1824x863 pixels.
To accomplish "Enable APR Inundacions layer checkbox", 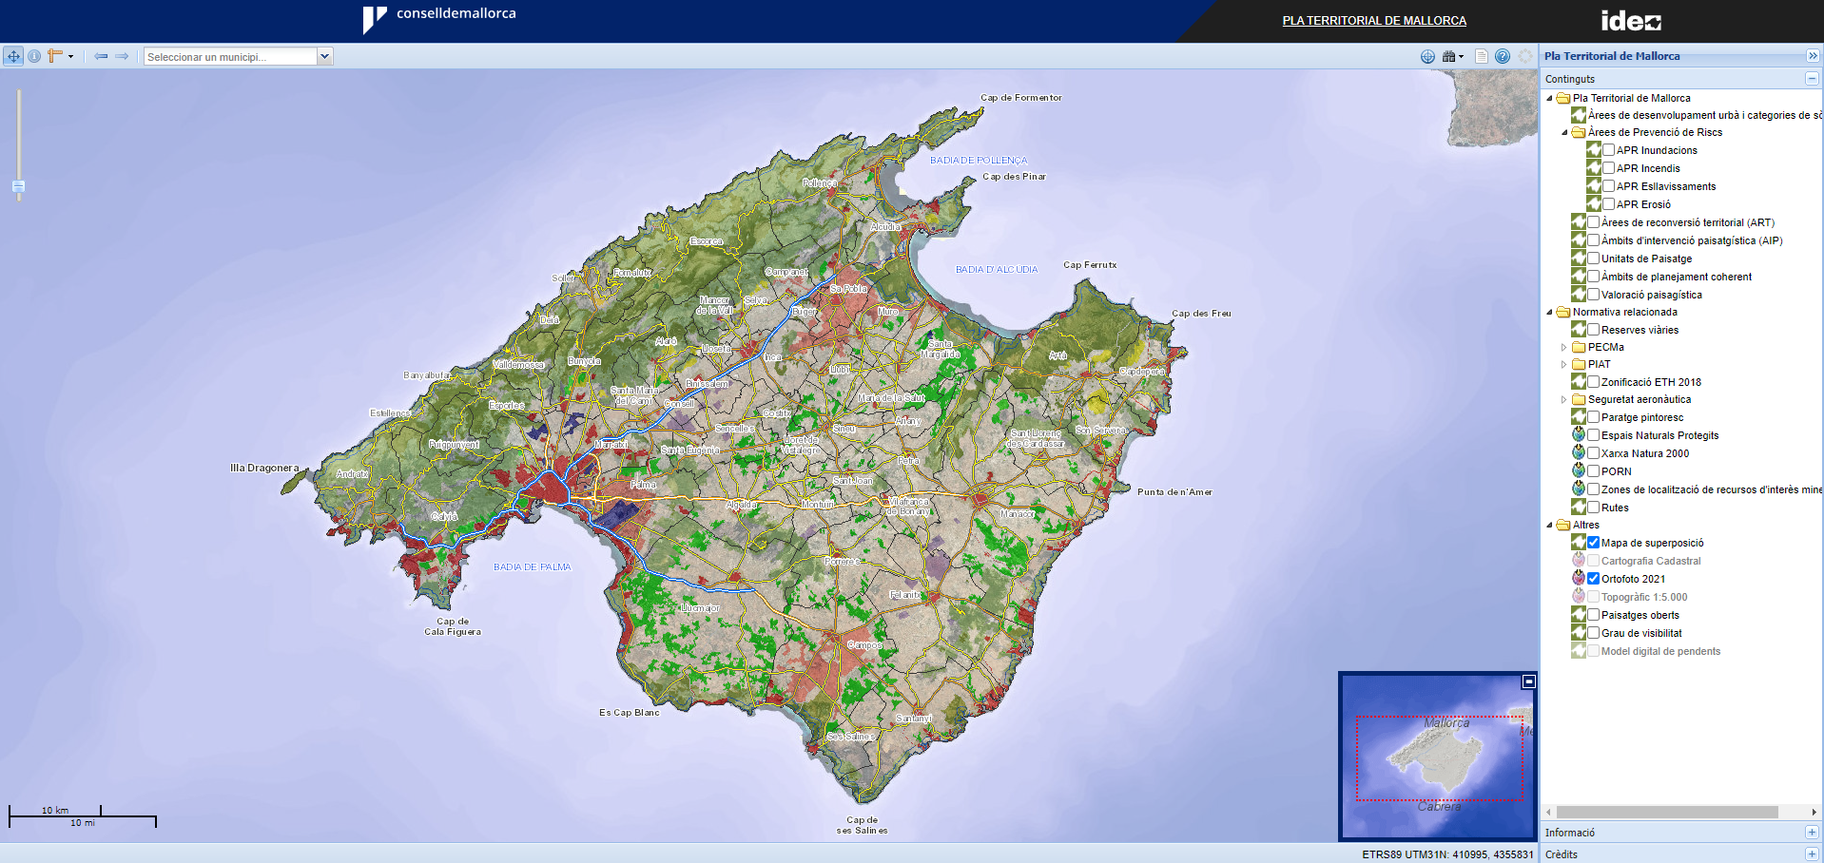I will coord(1609,150).
